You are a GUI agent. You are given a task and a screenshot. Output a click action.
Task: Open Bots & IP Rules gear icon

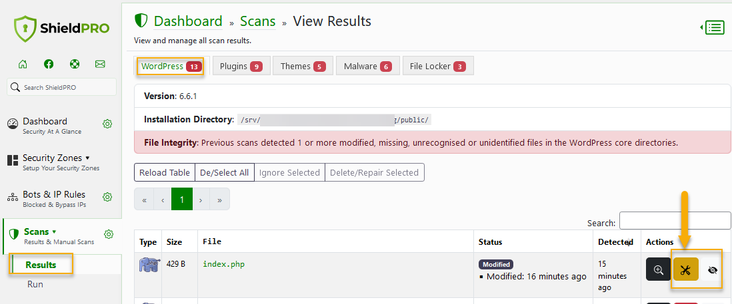tap(107, 197)
